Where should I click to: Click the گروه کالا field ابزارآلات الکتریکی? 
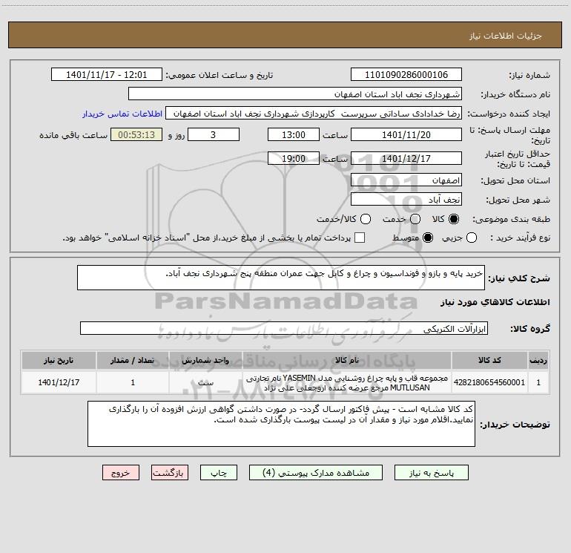click(284, 328)
